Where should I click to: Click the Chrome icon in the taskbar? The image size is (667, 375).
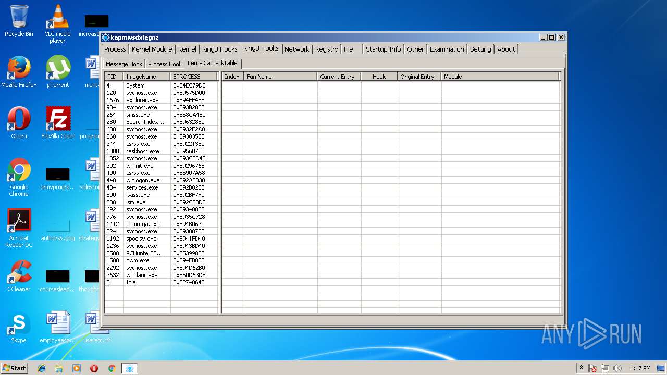[x=112, y=368]
